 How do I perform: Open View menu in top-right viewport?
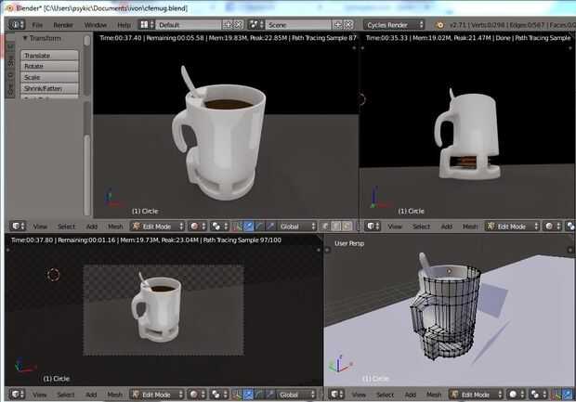(395, 227)
